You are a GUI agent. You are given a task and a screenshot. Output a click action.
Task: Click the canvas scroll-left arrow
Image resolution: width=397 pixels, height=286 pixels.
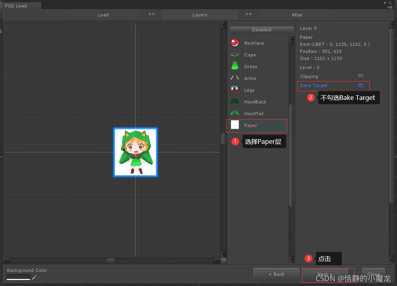(5, 261)
